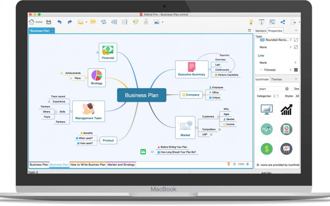Close the *Business Plan editor tab
The width and height of the screenshot is (330, 206).
coord(52,31)
